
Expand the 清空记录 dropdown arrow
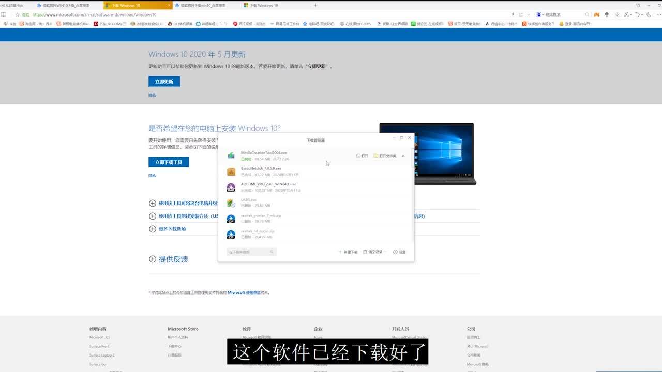tap(385, 252)
